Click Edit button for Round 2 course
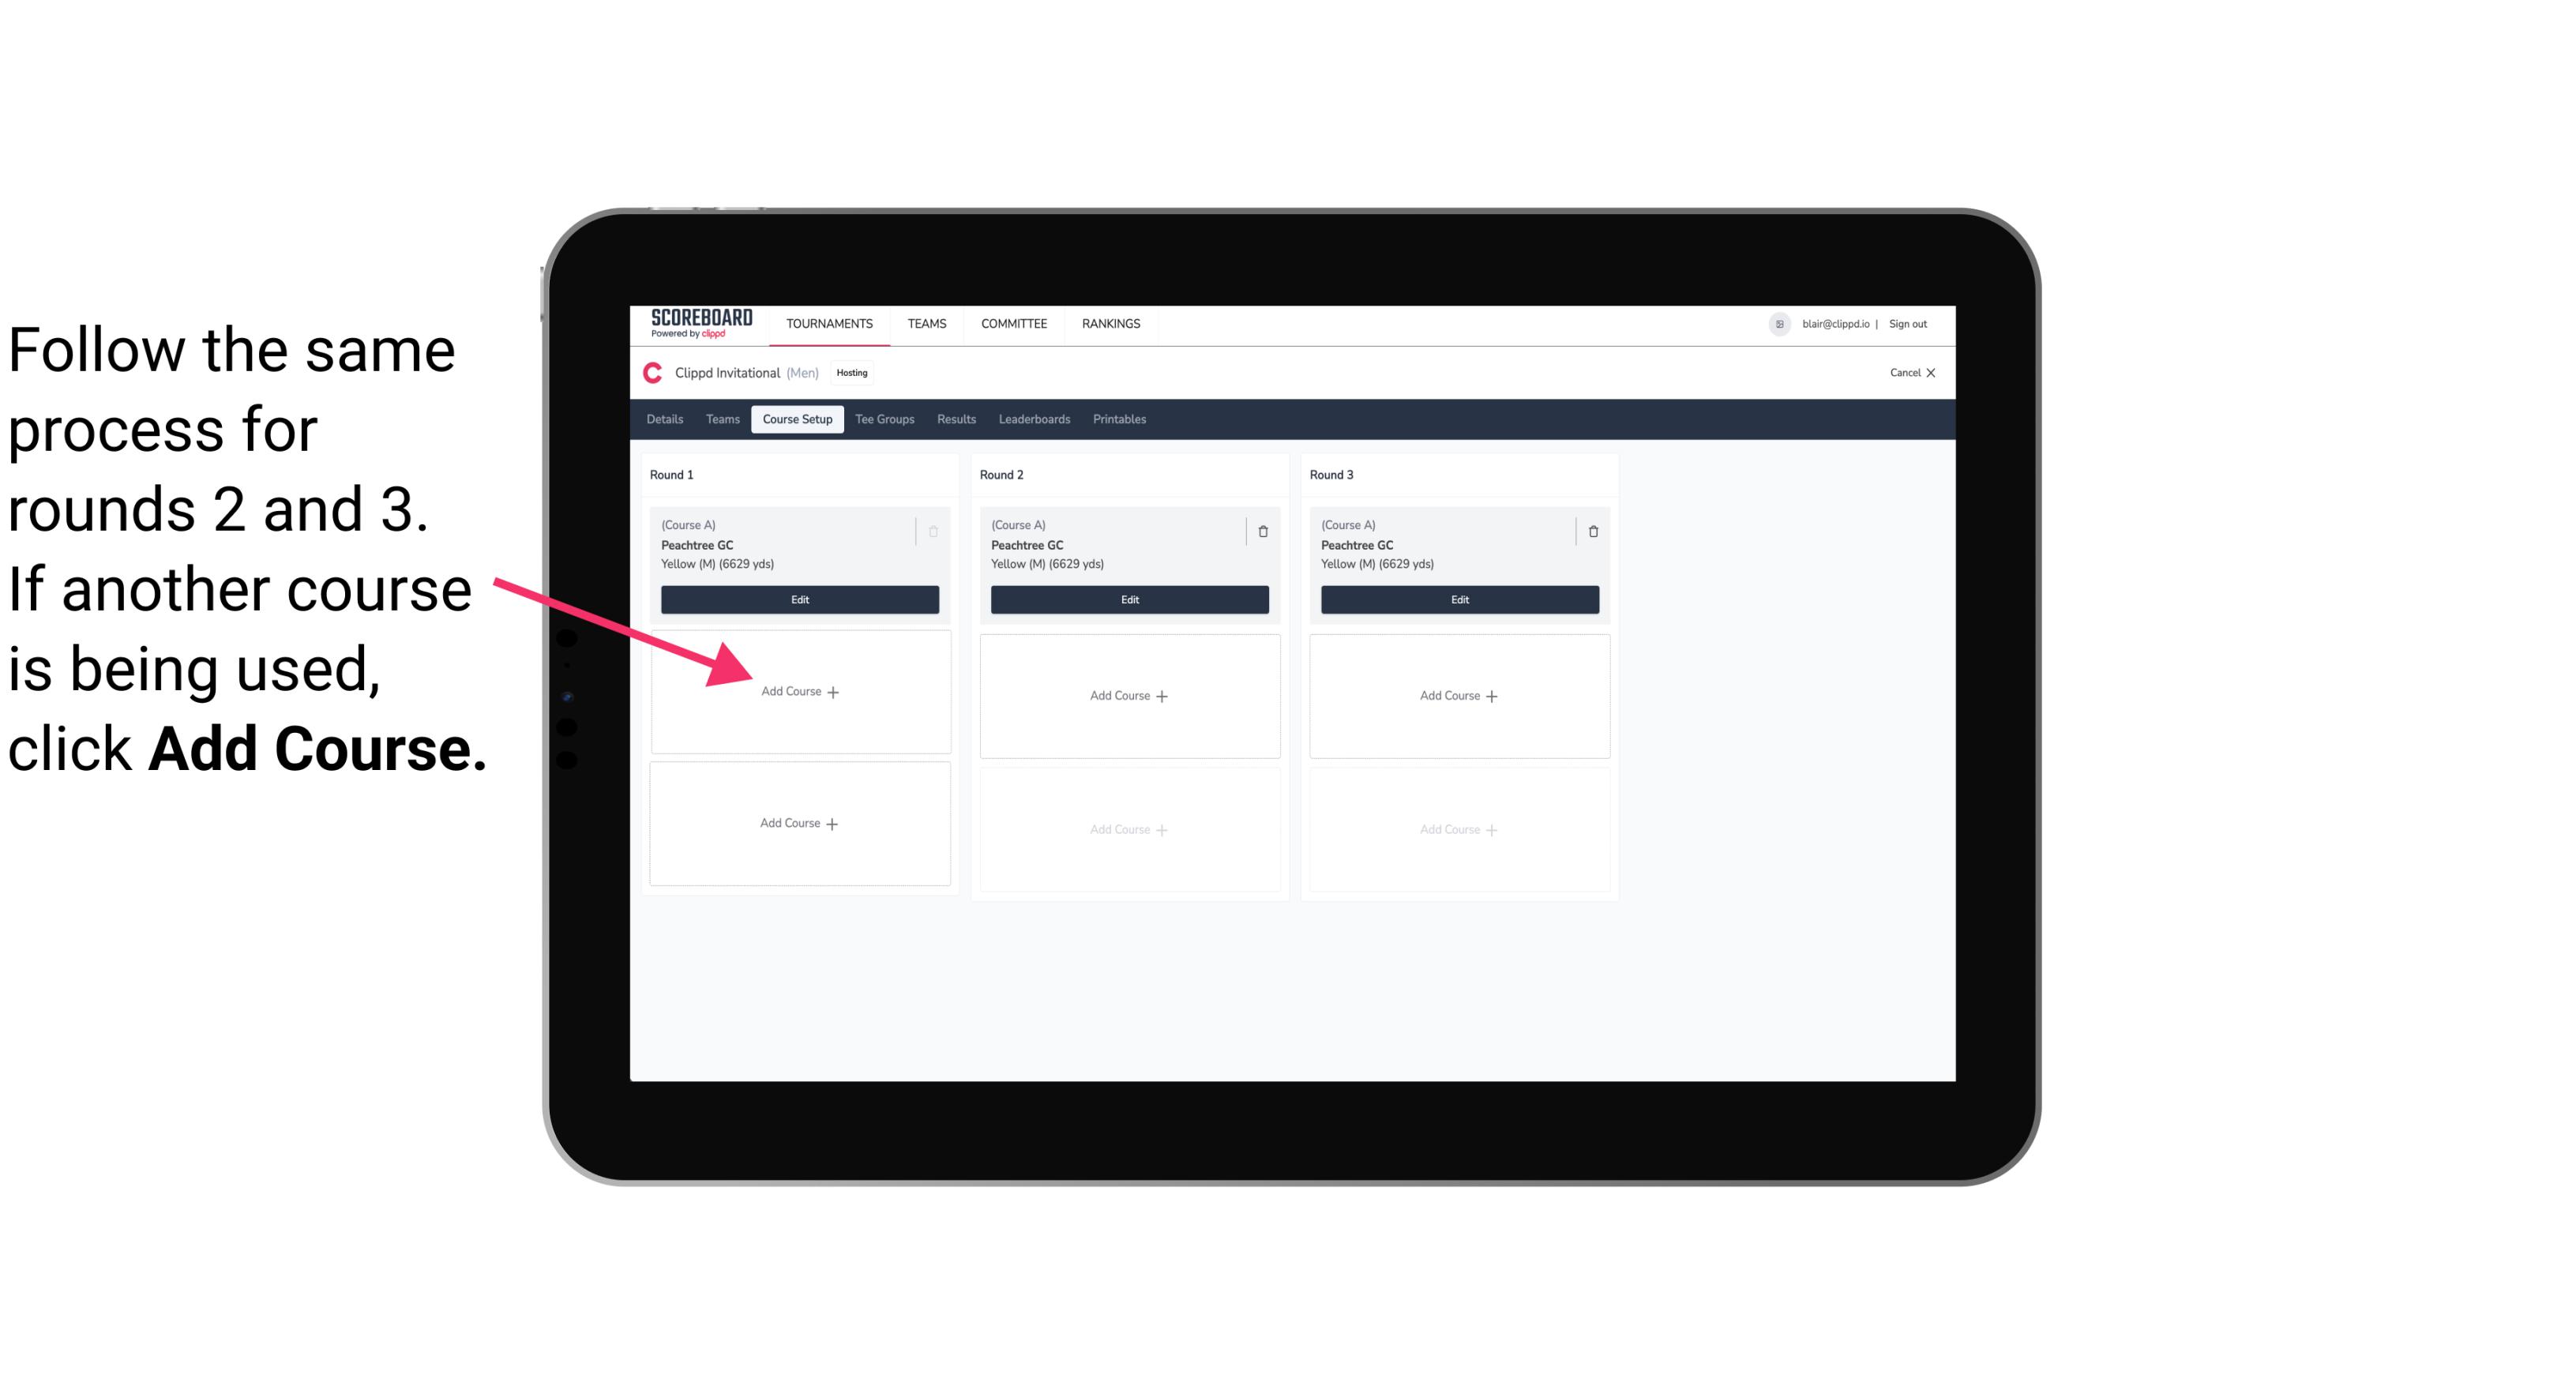 1128,599
